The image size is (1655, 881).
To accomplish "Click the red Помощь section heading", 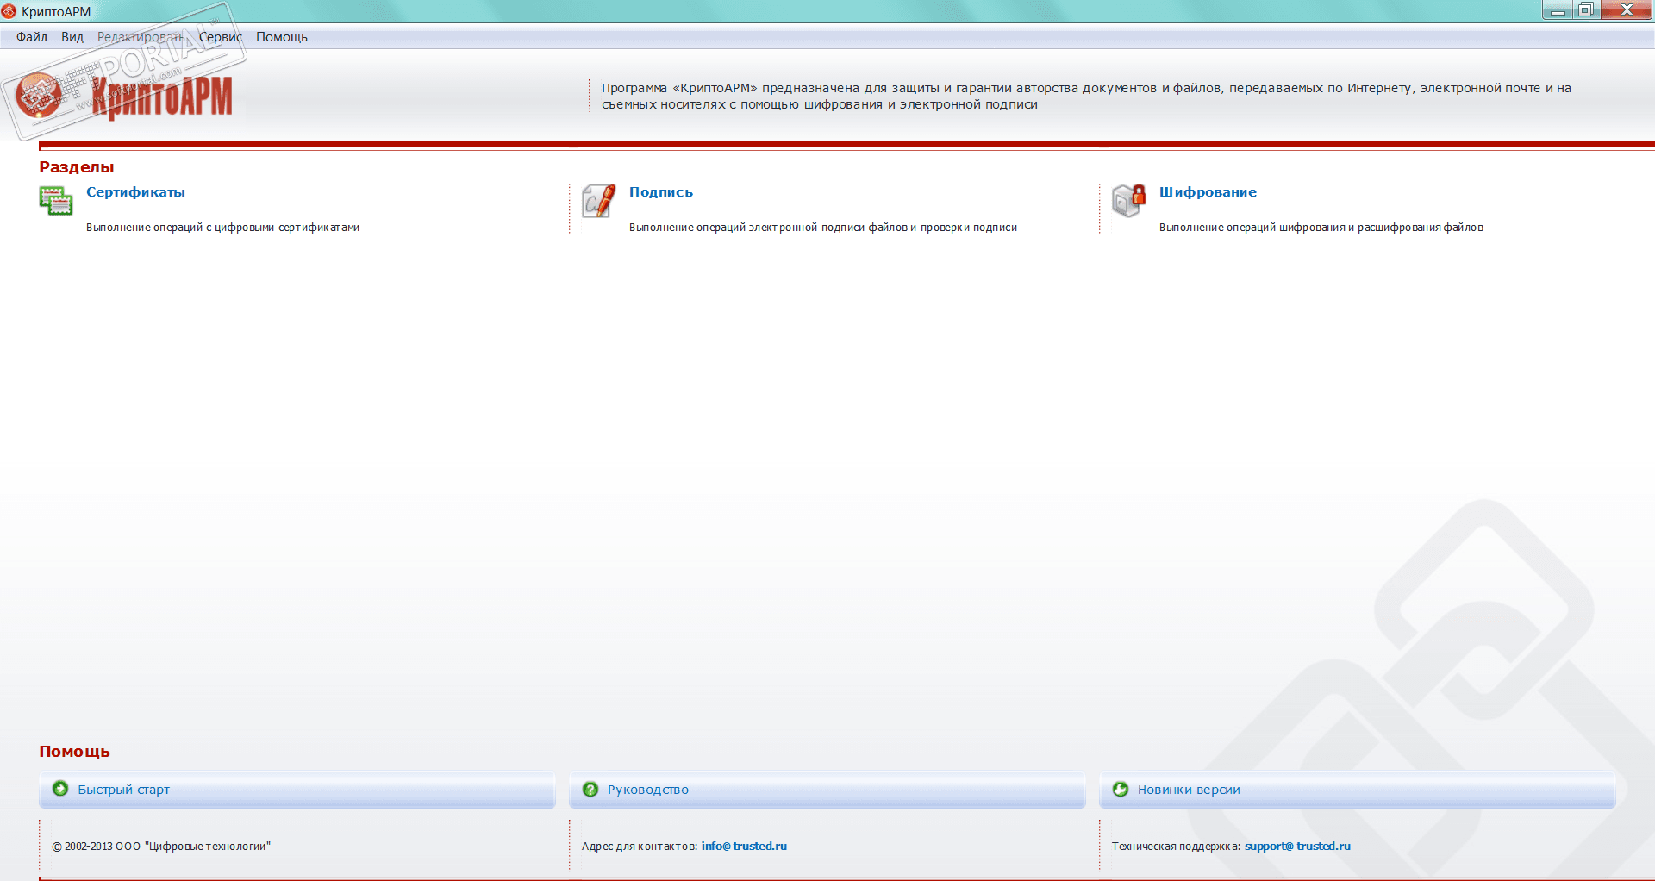I will (74, 752).
